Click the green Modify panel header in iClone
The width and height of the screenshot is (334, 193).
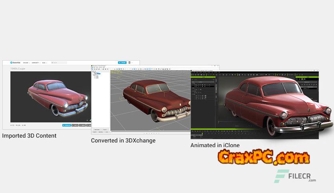click(x=308, y=77)
